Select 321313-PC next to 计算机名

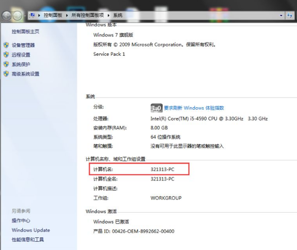[x=162, y=169]
